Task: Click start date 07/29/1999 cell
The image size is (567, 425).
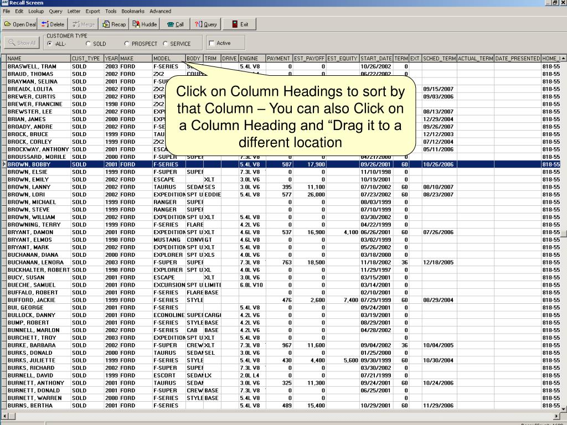Action: click(x=376, y=300)
